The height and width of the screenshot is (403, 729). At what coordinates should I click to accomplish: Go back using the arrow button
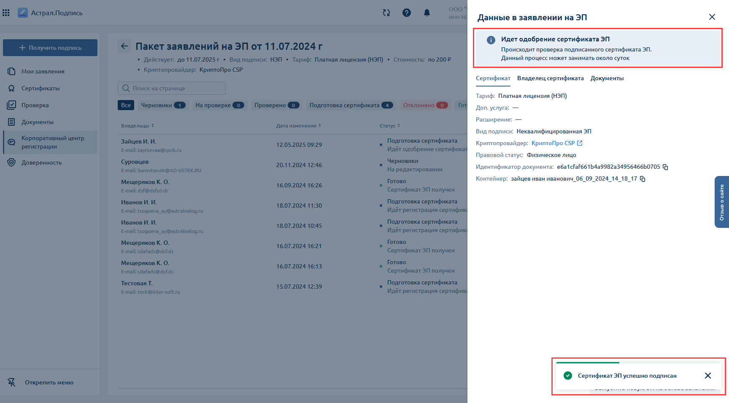pos(124,46)
